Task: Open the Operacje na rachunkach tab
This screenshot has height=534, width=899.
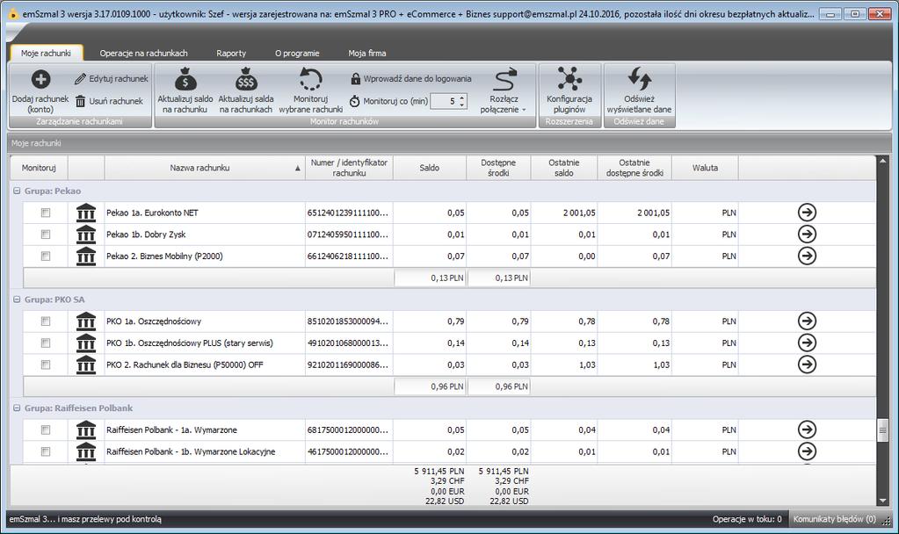Action: coord(143,54)
